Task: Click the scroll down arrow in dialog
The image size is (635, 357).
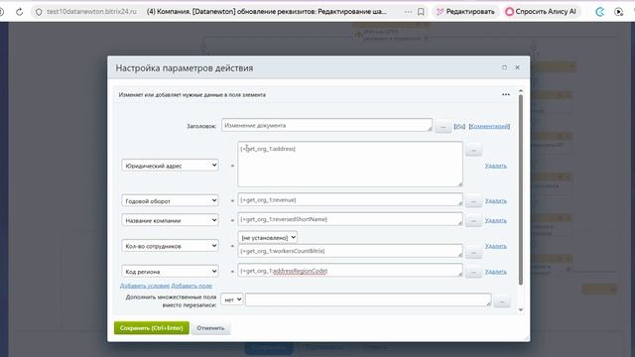Action: point(521,310)
